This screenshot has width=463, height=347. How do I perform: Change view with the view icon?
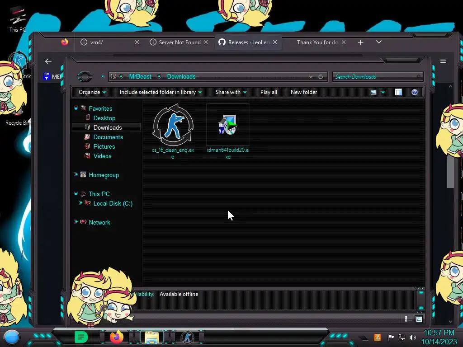[x=373, y=92]
